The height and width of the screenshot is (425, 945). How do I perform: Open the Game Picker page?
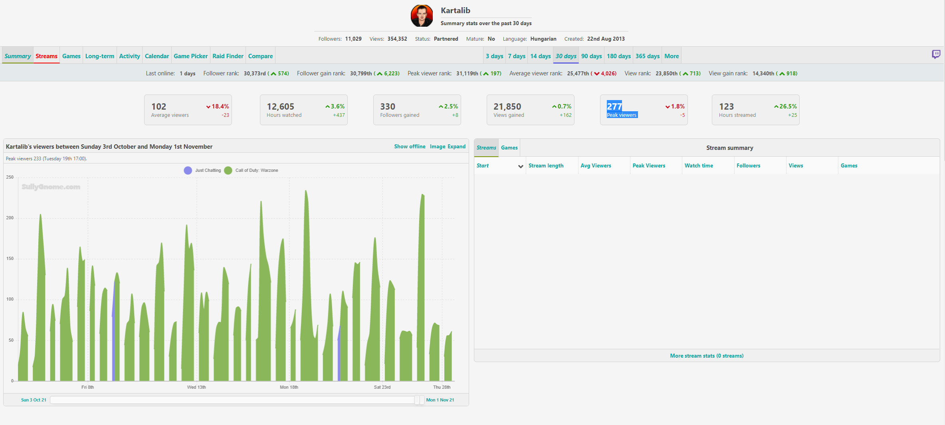[190, 56]
